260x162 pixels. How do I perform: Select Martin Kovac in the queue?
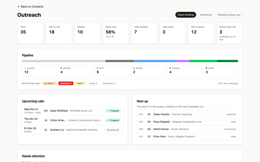click(187, 129)
